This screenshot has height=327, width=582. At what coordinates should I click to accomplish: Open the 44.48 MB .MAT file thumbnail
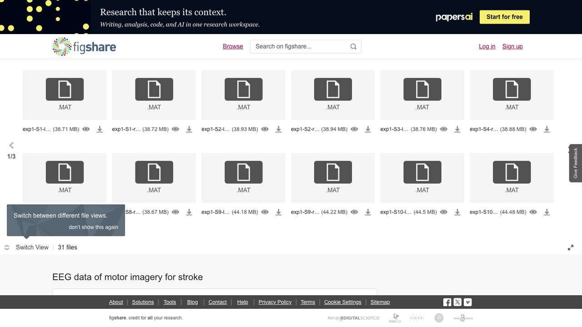point(512,178)
